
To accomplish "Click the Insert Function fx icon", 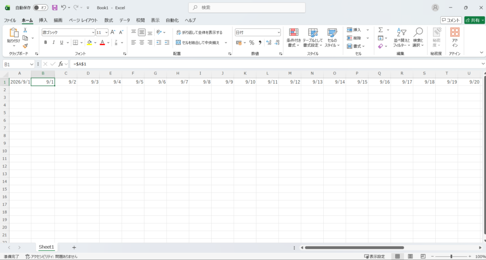I will [x=61, y=64].
